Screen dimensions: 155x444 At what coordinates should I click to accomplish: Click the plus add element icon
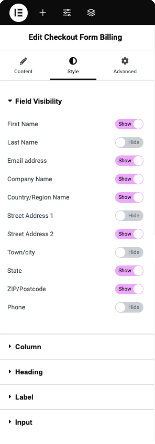pyautogui.click(x=43, y=13)
